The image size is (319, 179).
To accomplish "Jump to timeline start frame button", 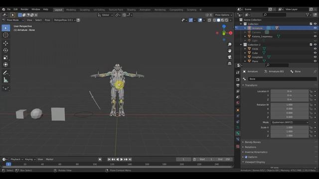I will click(109, 160).
